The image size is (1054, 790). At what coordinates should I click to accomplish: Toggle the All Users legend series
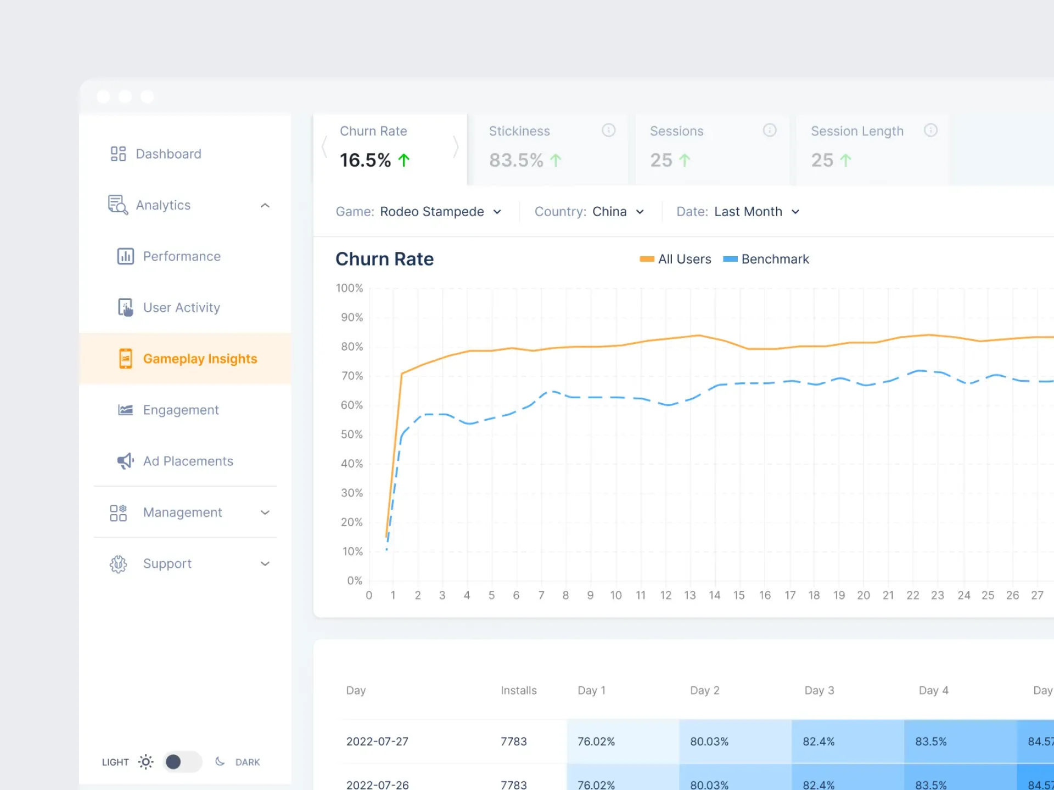point(675,259)
